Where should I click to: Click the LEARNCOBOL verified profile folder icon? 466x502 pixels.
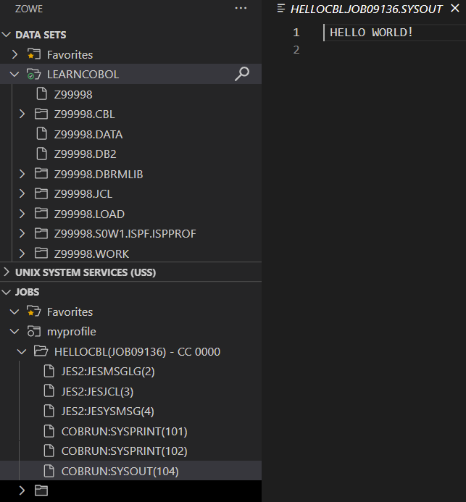[33, 74]
